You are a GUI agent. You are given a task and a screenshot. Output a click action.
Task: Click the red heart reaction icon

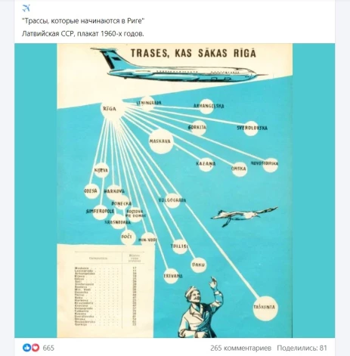[x=36, y=348]
